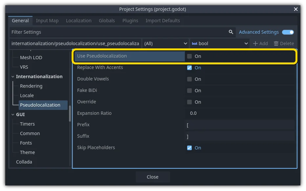
Task: Click the bool type icon in the type selector
Action: coord(195,43)
